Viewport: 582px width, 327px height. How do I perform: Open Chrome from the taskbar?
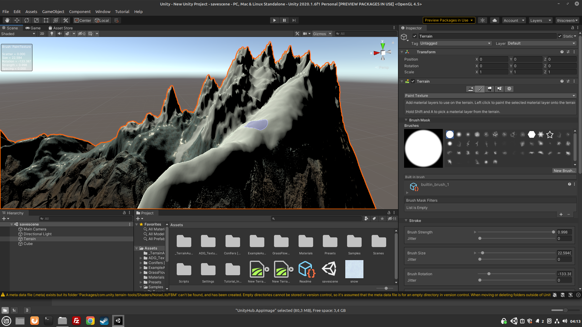(x=90, y=321)
